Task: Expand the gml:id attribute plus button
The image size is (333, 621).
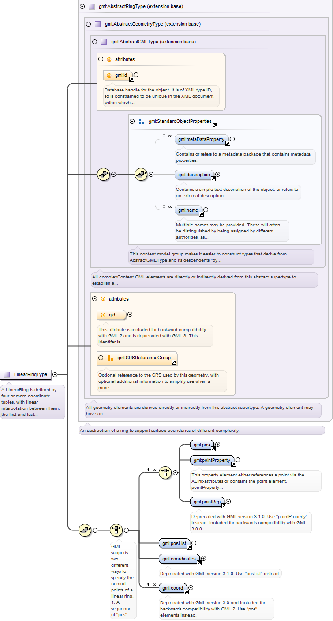Action: tap(136, 75)
